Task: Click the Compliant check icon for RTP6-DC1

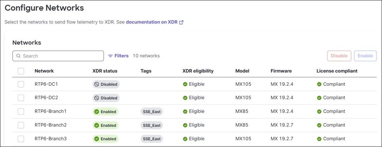Action: click(319, 84)
